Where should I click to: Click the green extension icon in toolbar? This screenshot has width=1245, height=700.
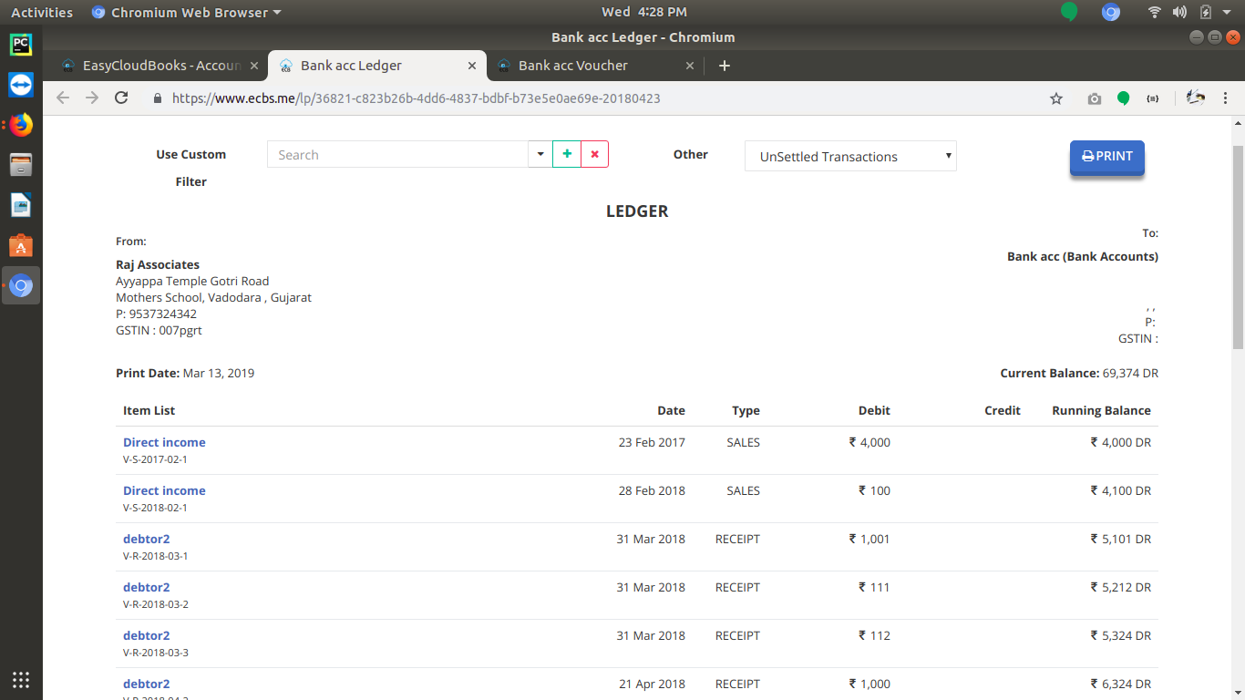tap(1124, 98)
